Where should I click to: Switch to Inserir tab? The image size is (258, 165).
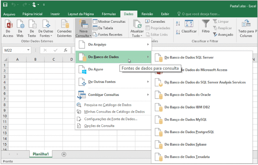tap(55, 14)
